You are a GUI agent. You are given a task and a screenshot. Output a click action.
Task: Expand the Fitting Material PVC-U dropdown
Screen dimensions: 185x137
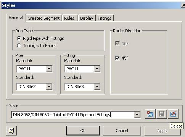point(97,69)
